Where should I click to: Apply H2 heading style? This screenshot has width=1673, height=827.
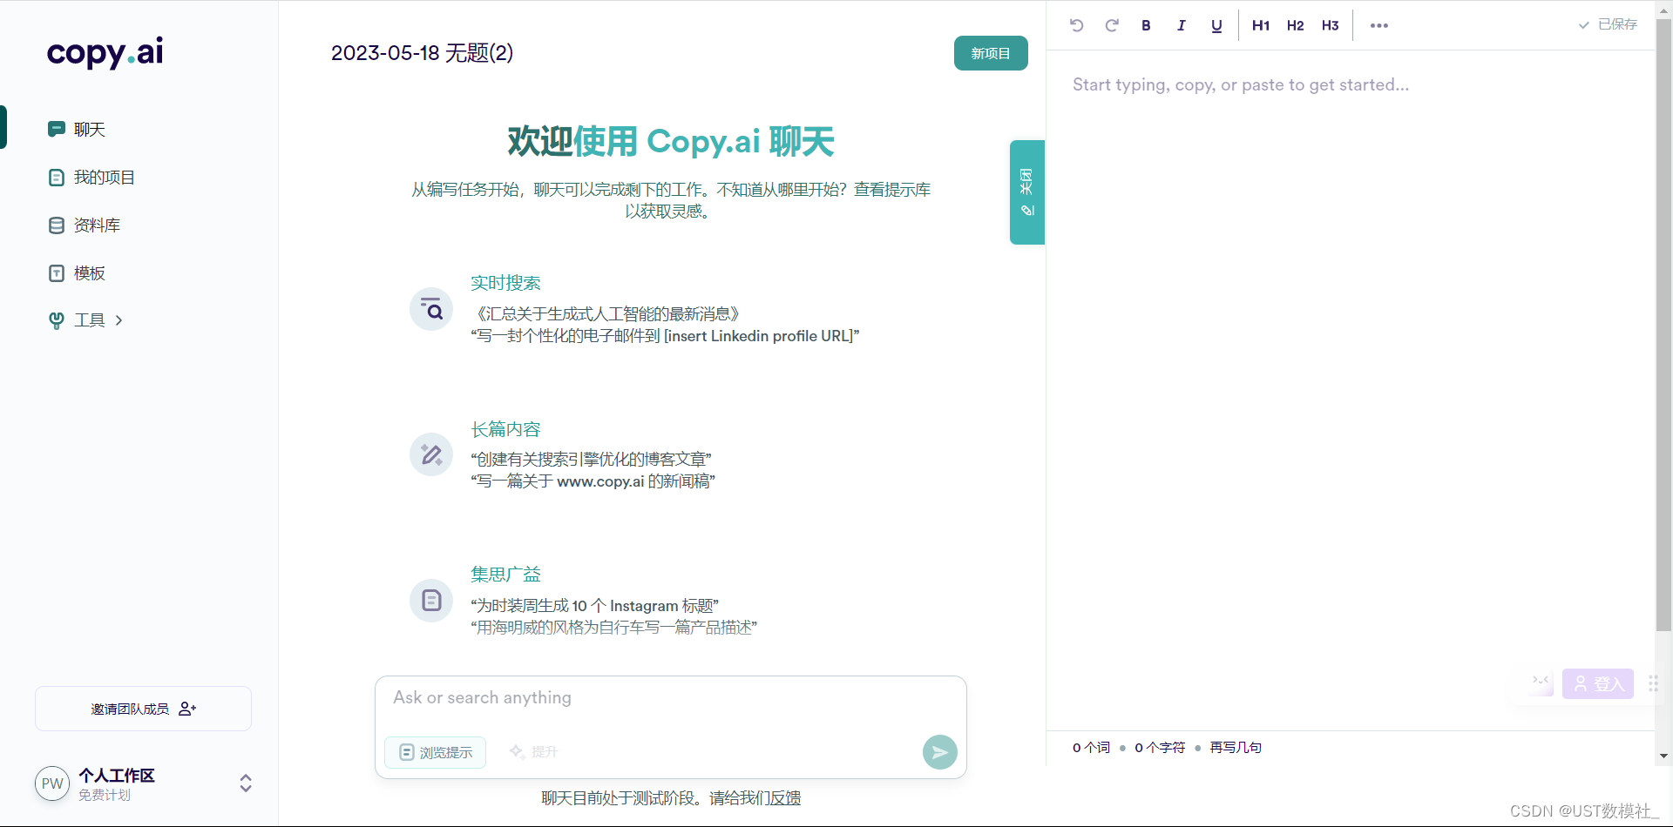point(1296,25)
